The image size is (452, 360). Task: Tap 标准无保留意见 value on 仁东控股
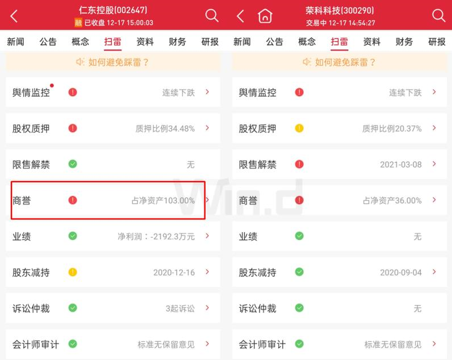tap(166, 345)
